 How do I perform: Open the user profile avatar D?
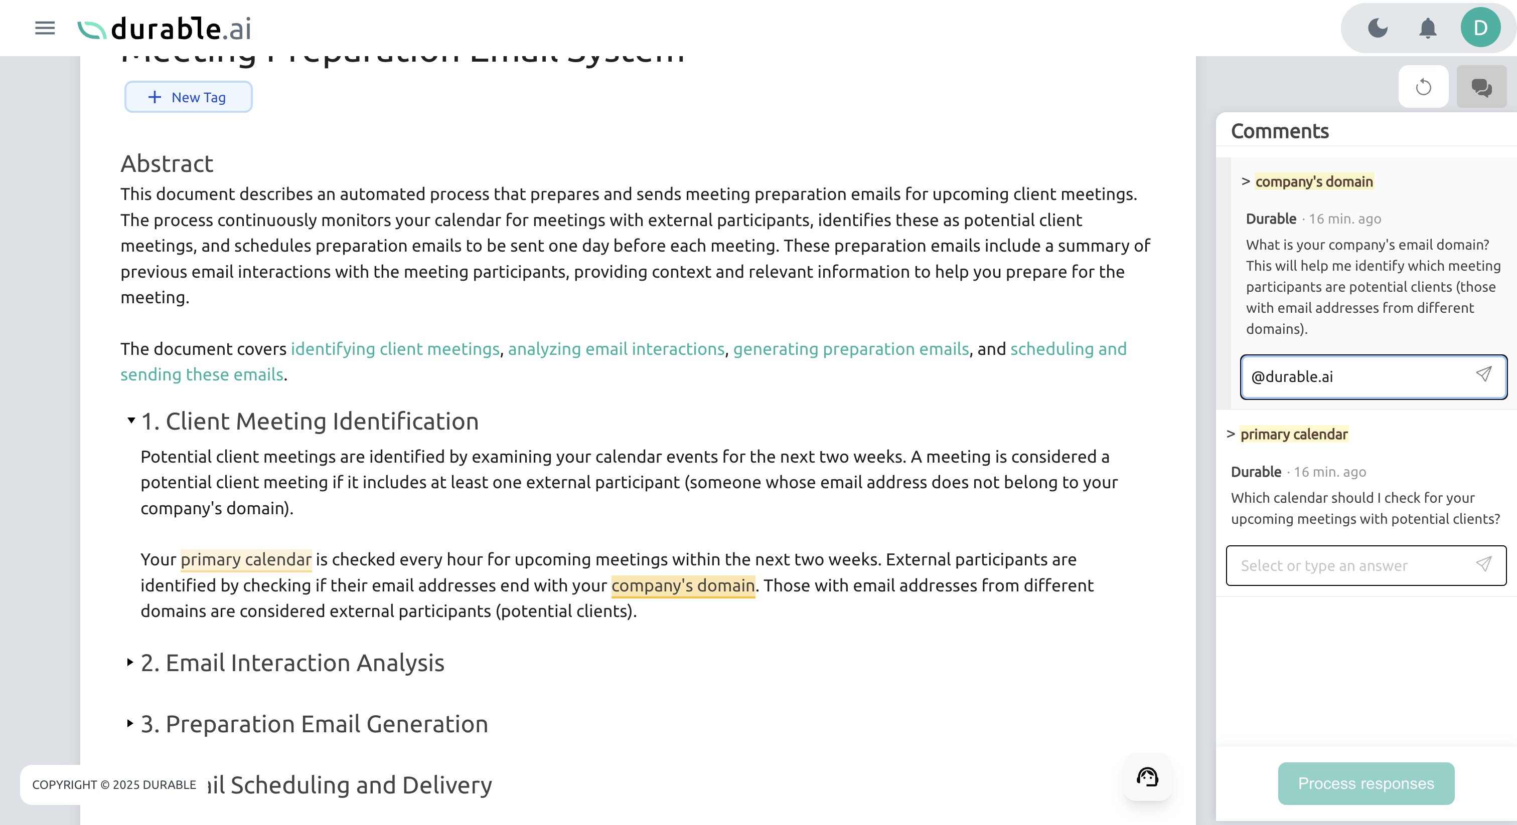point(1480,28)
